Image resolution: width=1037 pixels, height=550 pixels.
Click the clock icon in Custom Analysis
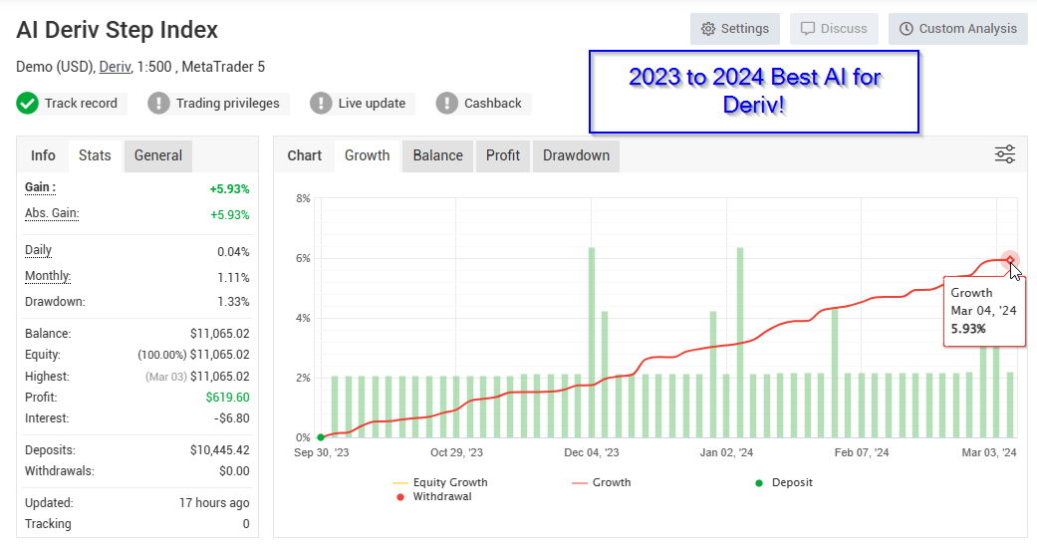tap(907, 29)
